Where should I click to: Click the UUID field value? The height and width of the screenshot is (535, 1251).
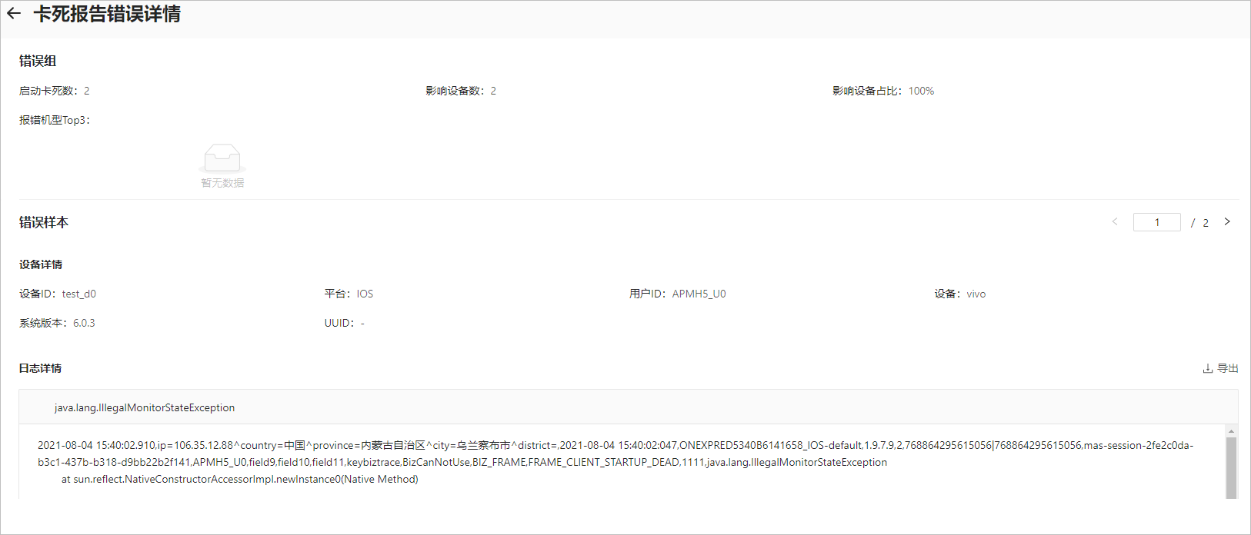pyautogui.click(x=362, y=323)
